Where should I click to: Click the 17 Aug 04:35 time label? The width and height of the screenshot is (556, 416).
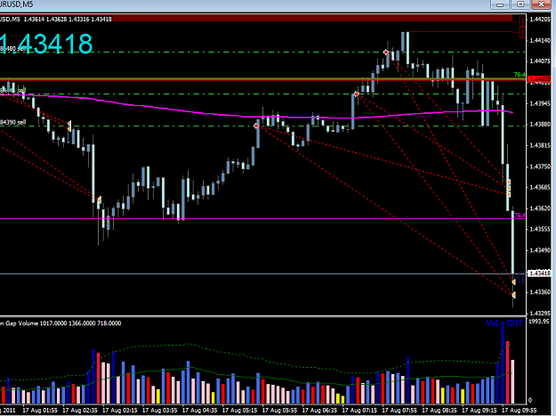[200, 411]
